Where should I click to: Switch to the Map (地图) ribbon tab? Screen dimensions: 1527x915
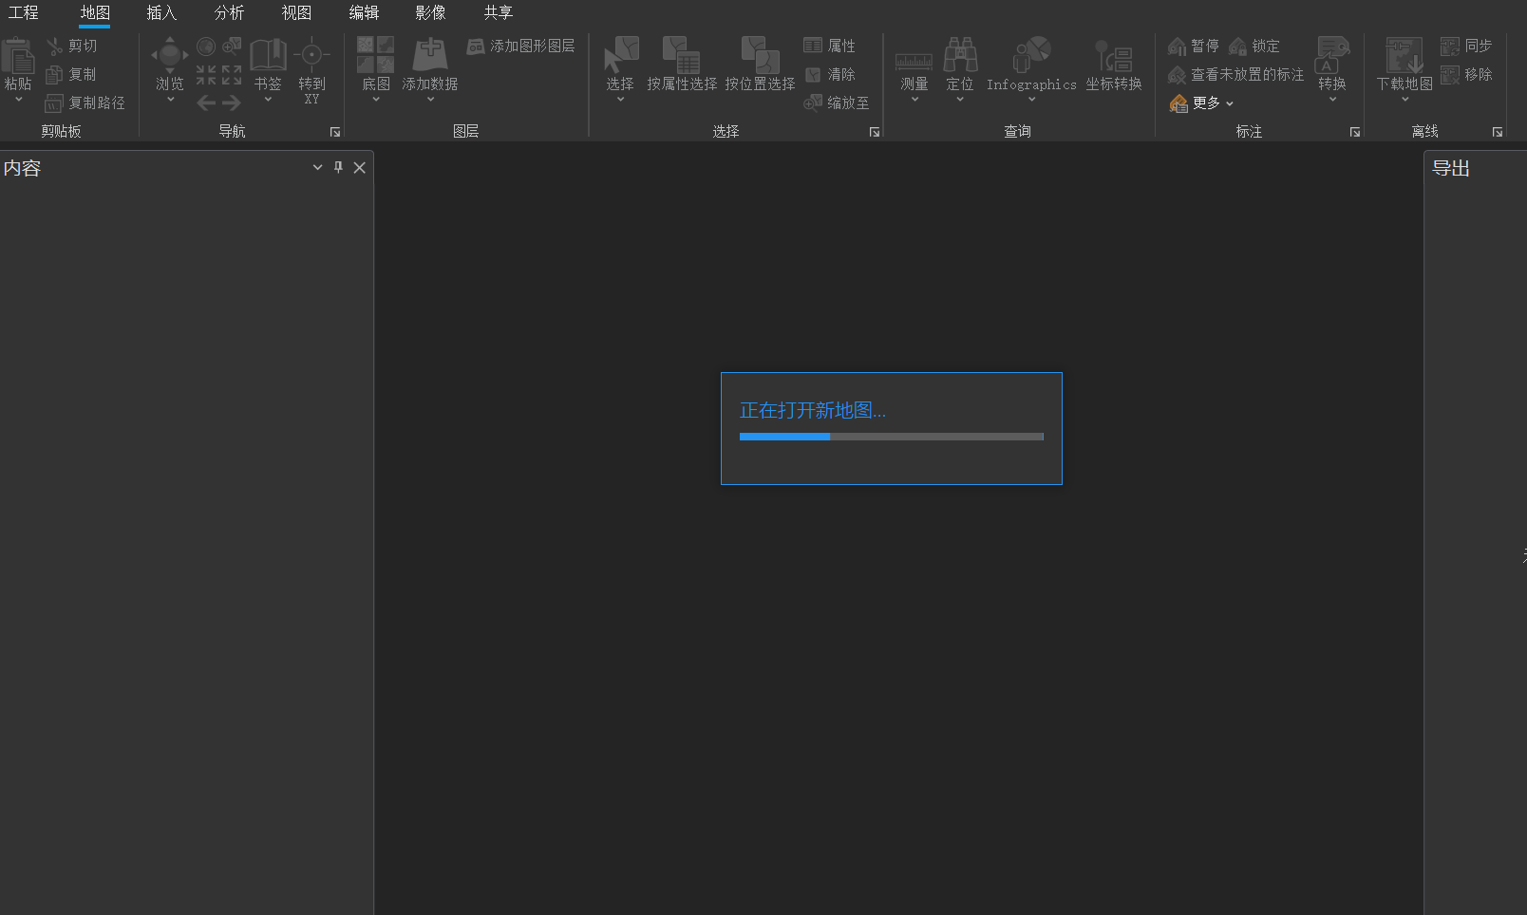tap(95, 12)
